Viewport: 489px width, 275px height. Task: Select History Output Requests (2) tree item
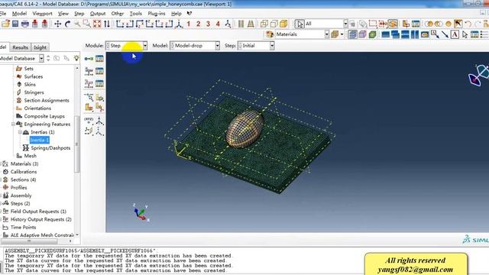click(40, 219)
